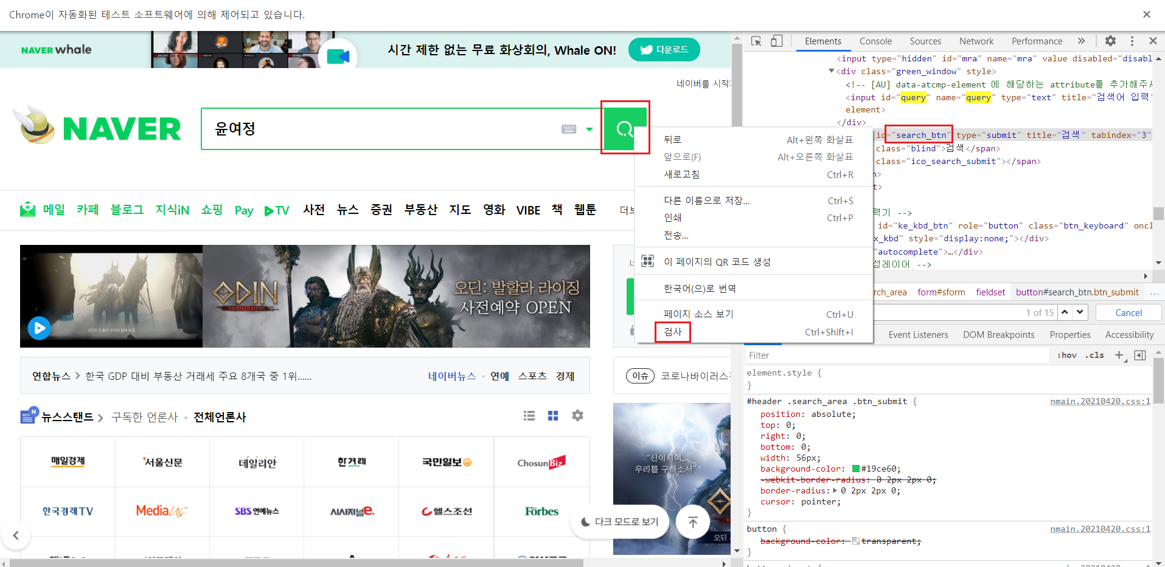Toggle the DevTools device toolbar icon

[776, 41]
